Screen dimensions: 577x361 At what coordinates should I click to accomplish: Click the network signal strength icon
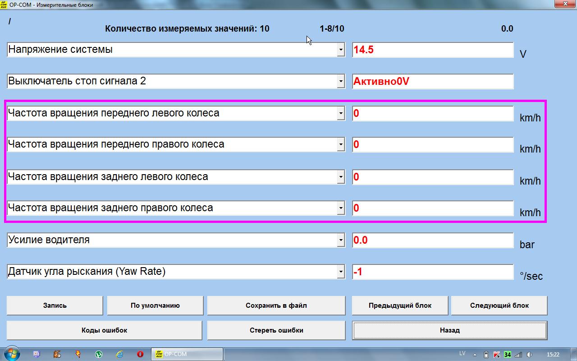click(518, 354)
